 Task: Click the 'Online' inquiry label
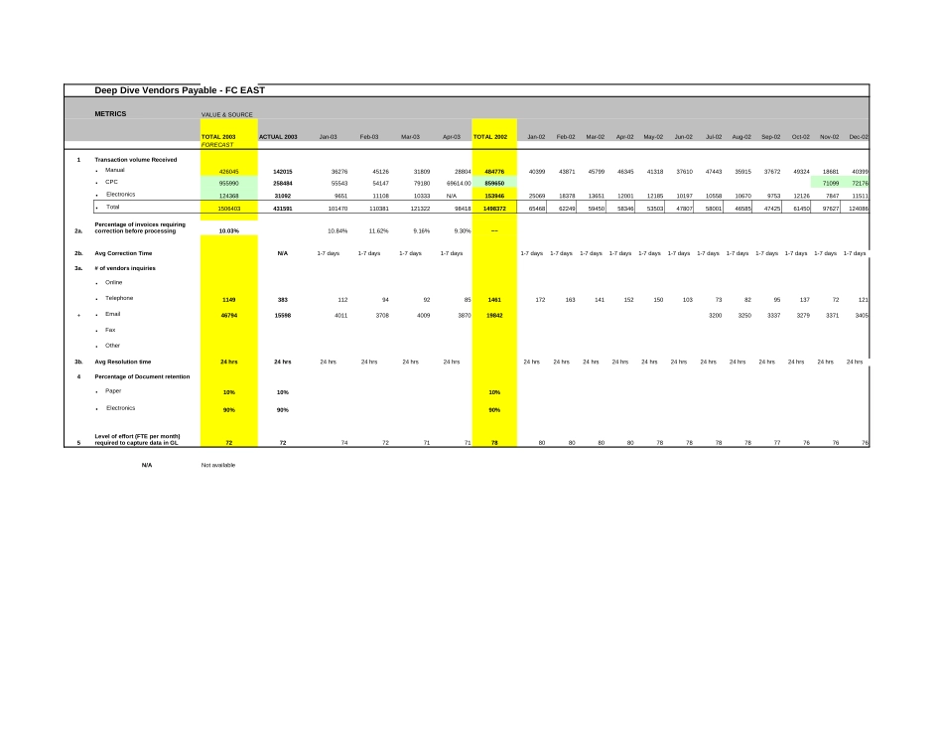tap(114, 282)
